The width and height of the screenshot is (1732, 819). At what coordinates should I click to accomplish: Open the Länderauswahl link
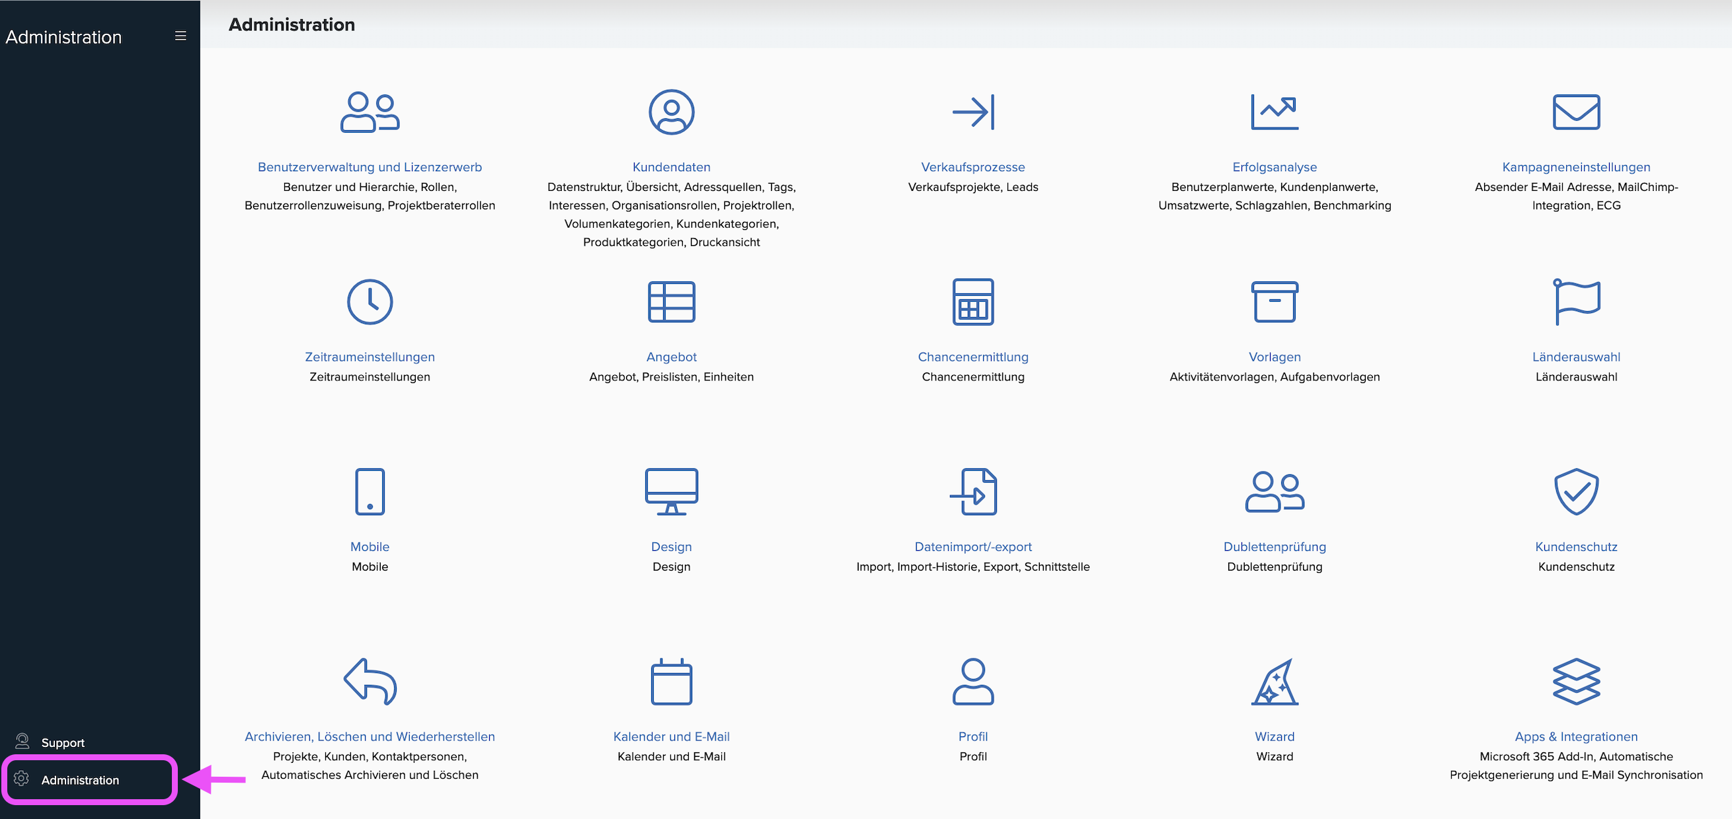coord(1575,357)
